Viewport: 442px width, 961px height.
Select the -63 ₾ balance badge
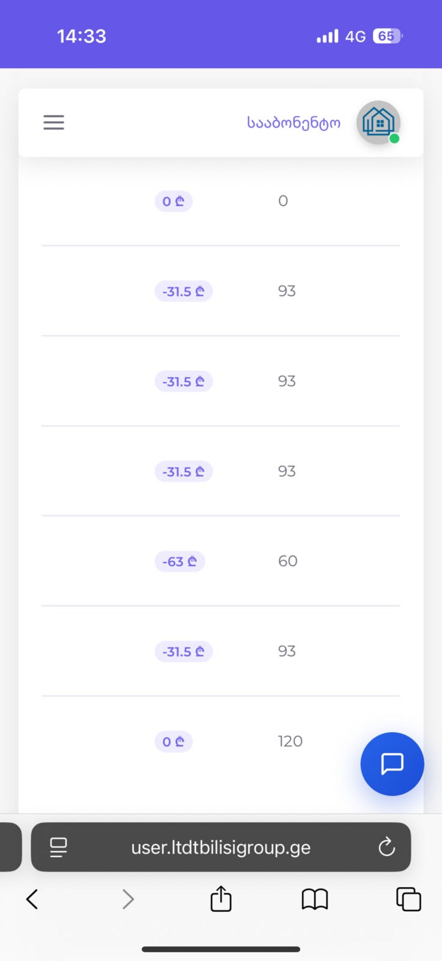(180, 561)
